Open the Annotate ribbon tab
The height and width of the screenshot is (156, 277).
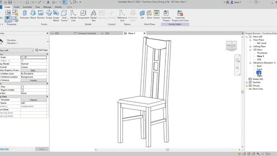point(27,7)
